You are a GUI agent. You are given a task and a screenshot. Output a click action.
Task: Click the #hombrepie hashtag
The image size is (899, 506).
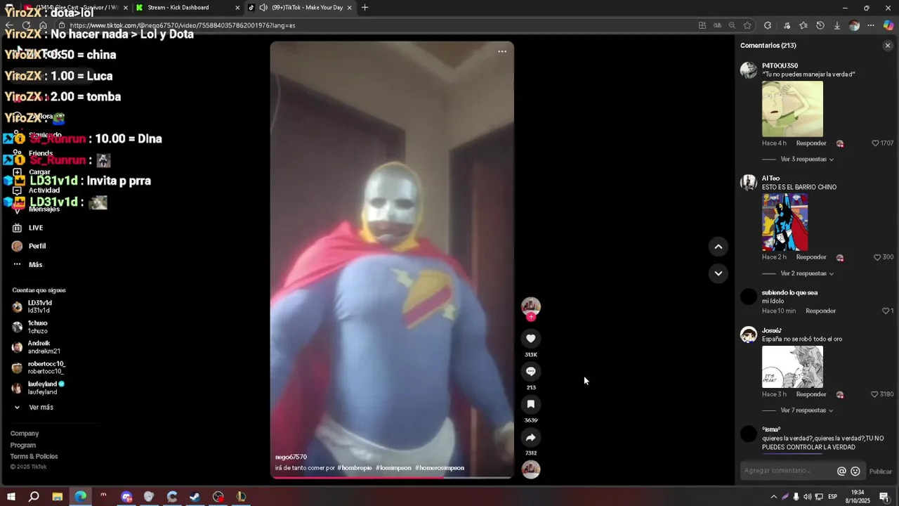(x=355, y=468)
